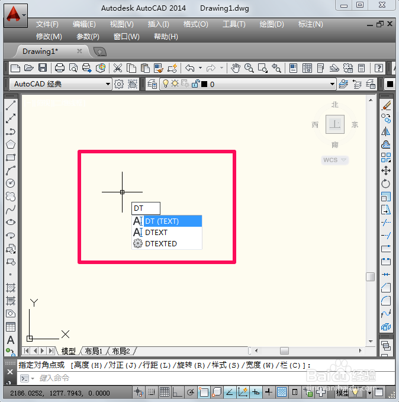Image resolution: width=399 pixels, height=402 pixels.
Task: Select the Chamfer tool
Action: [x=386, y=288]
